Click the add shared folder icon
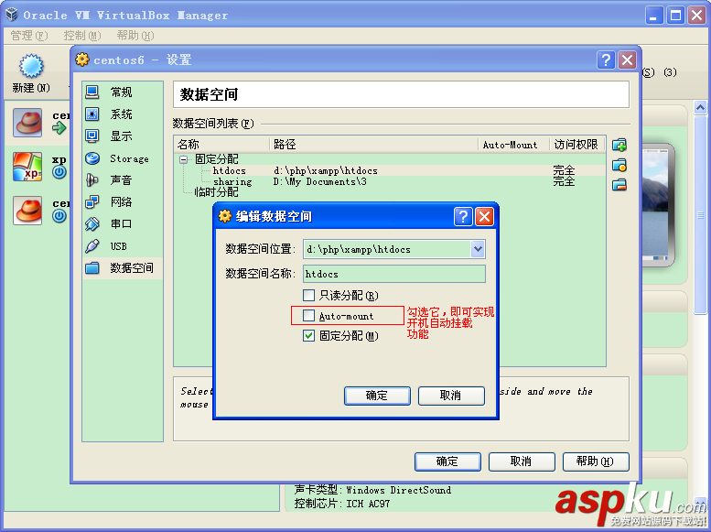The width and height of the screenshot is (711, 532). coord(619,146)
